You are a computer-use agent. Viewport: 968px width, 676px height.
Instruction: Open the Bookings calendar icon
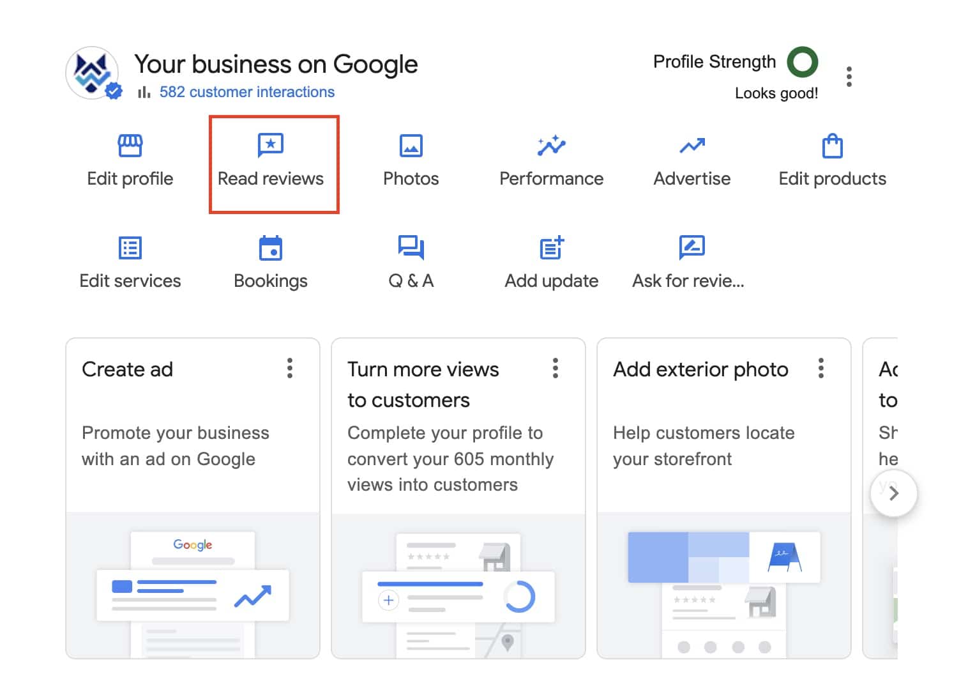click(x=271, y=248)
